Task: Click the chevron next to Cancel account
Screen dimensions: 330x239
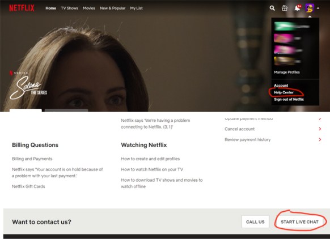Action: pyautogui.click(x=320, y=129)
